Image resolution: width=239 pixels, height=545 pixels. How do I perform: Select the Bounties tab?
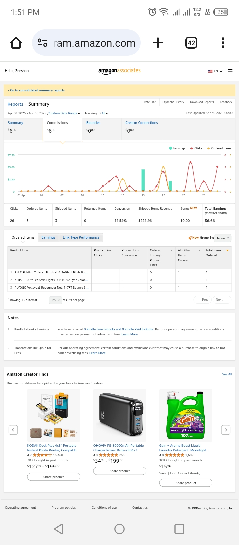point(102,129)
